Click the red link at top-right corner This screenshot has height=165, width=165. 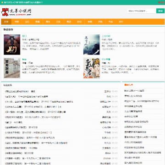click(x=161, y=2)
